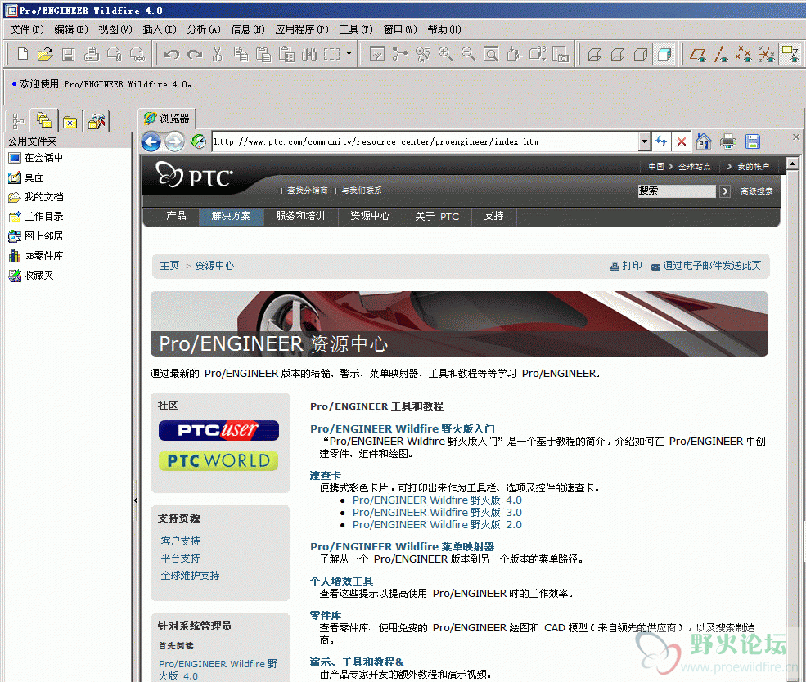Image resolution: width=806 pixels, height=682 pixels.
Task: Open Pro/ENGINEER Wildfire 野火版 3.0 quick card link
Action: coord(437,513)
